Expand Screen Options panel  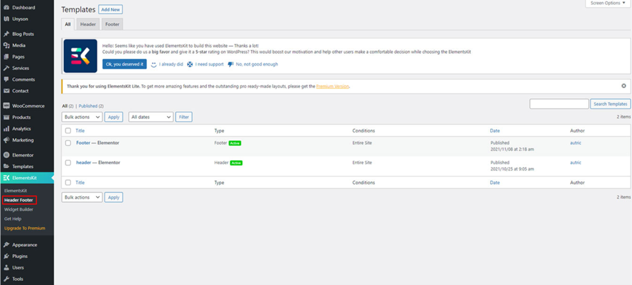(x=608, y=3)
